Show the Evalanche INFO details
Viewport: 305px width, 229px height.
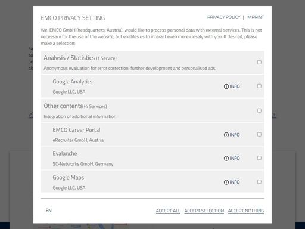click(x=232, y=158)
